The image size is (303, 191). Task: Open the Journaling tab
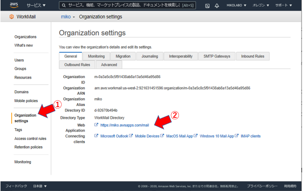point(150,56)
